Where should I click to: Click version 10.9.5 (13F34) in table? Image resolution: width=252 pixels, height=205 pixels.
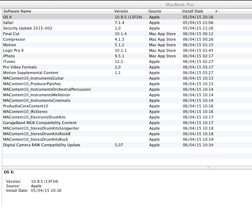point(128,17)
